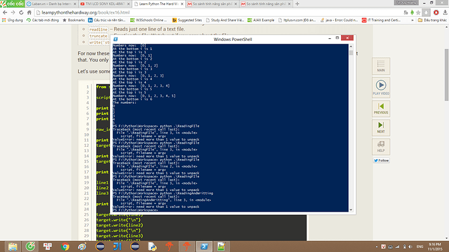Click the Unikey V icon in tray

(383, 247)
